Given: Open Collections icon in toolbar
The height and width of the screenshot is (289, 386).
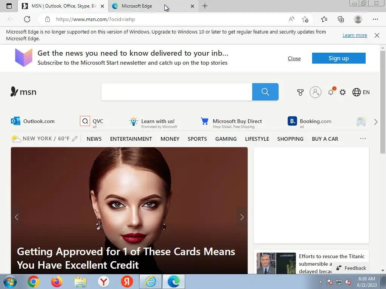Looking at the screenshot, I should (341, 19).
